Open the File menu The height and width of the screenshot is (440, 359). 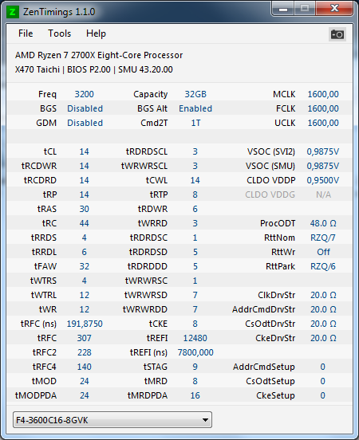point(26,33)
